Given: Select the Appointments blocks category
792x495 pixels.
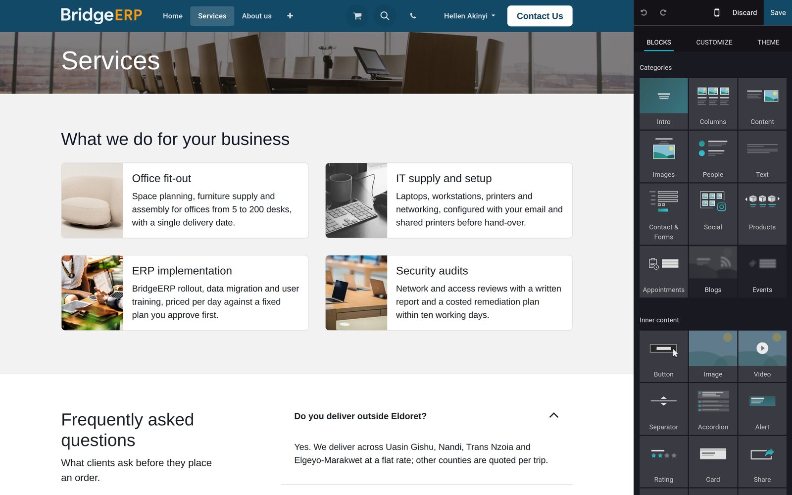Looking at the screenshot, I should (x=663, y=272).
